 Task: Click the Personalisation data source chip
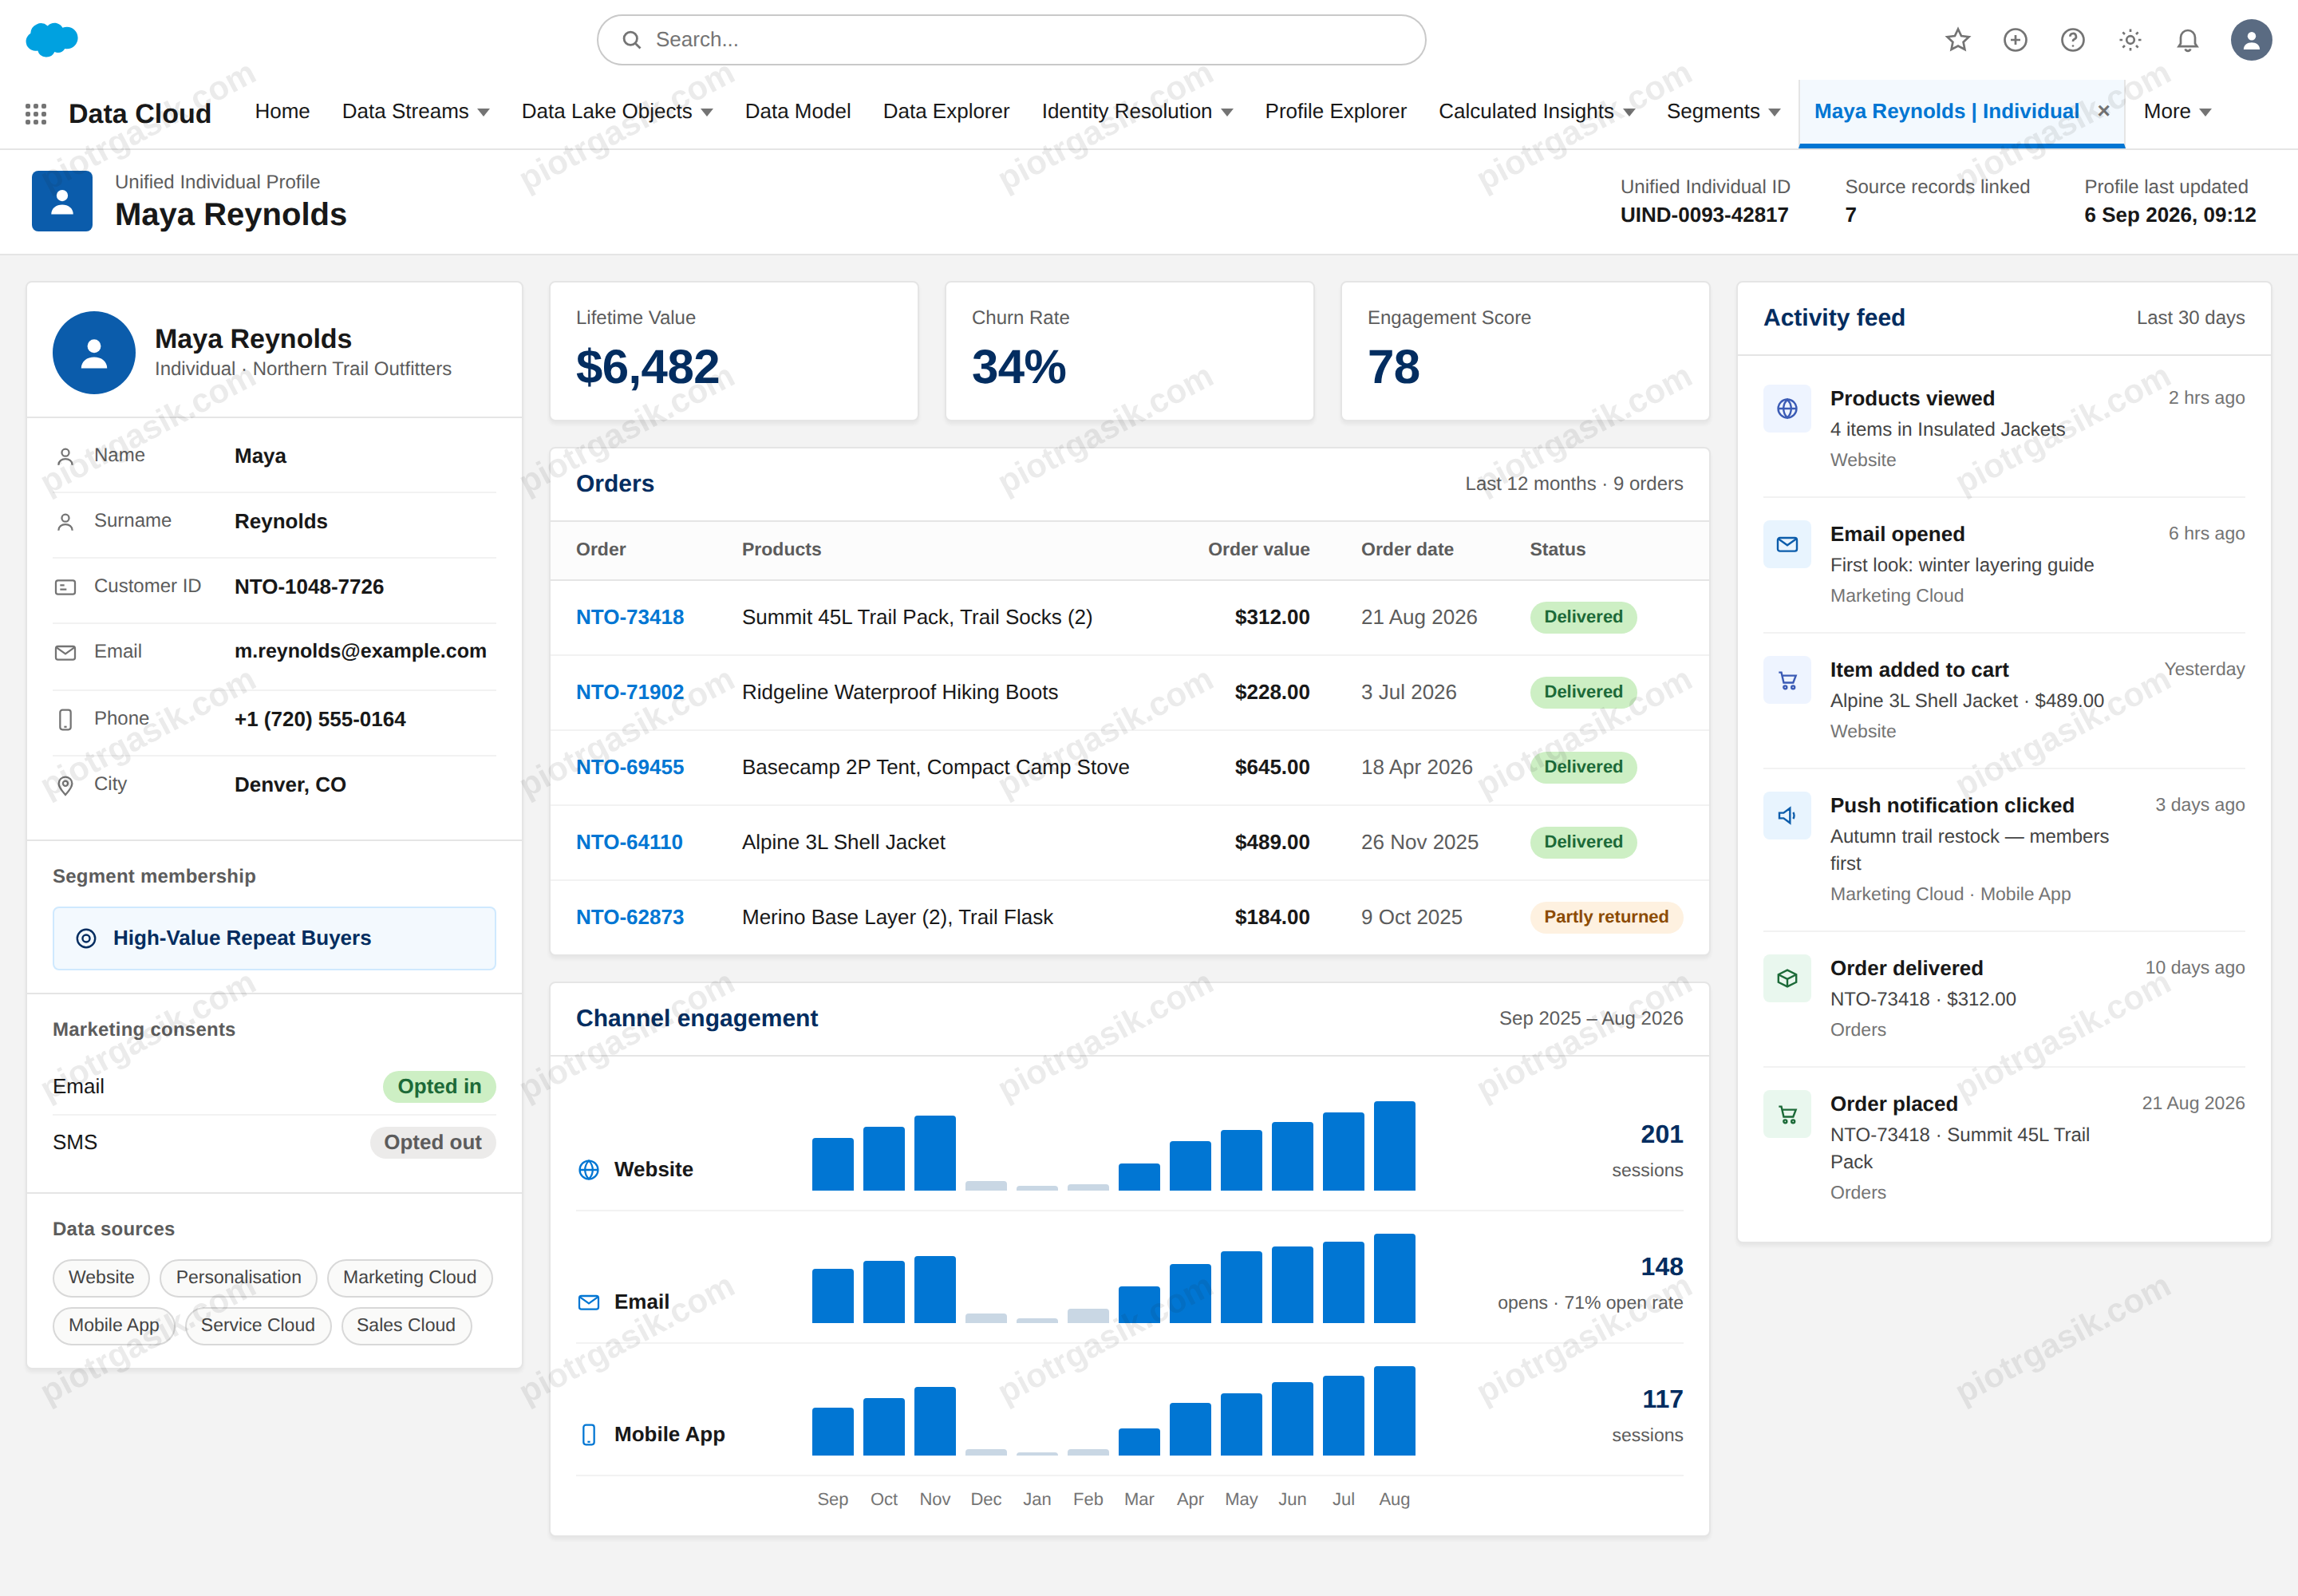pyautogui.click(x=238, y=1278)
